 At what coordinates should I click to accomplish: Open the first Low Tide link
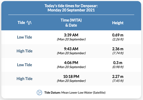pos(24,37)
